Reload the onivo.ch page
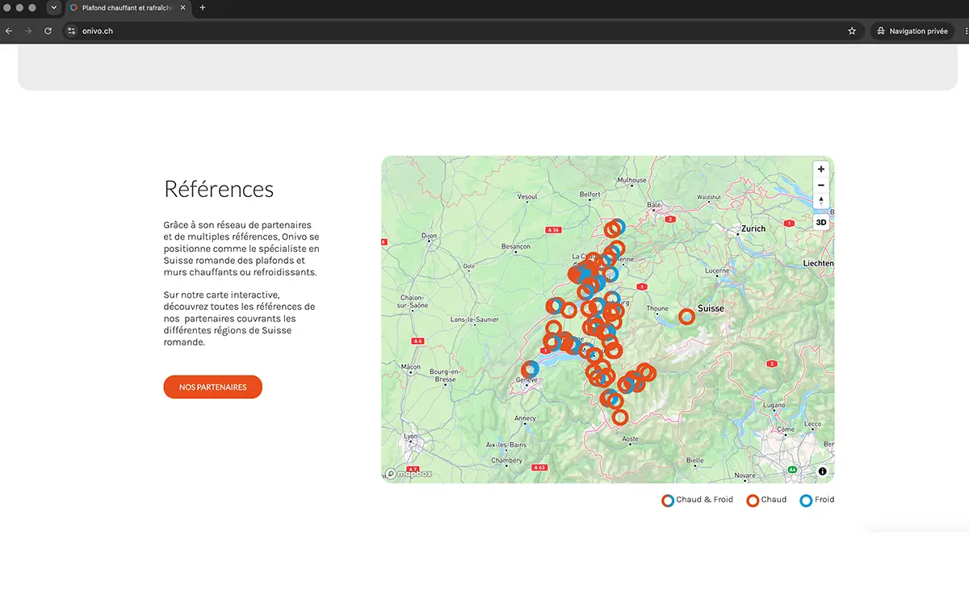 tap(48, 31)
